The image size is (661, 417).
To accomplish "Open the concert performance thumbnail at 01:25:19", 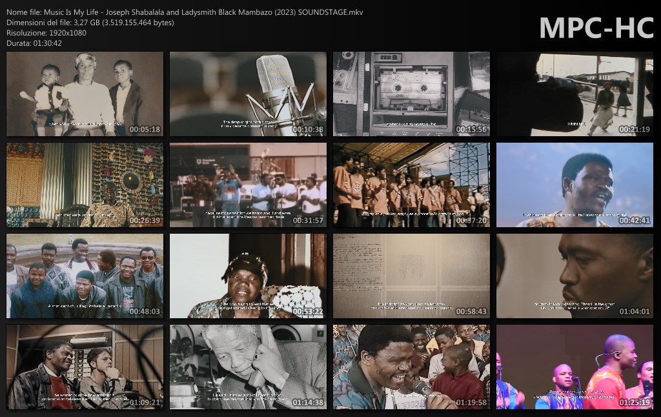I will 575,367.
